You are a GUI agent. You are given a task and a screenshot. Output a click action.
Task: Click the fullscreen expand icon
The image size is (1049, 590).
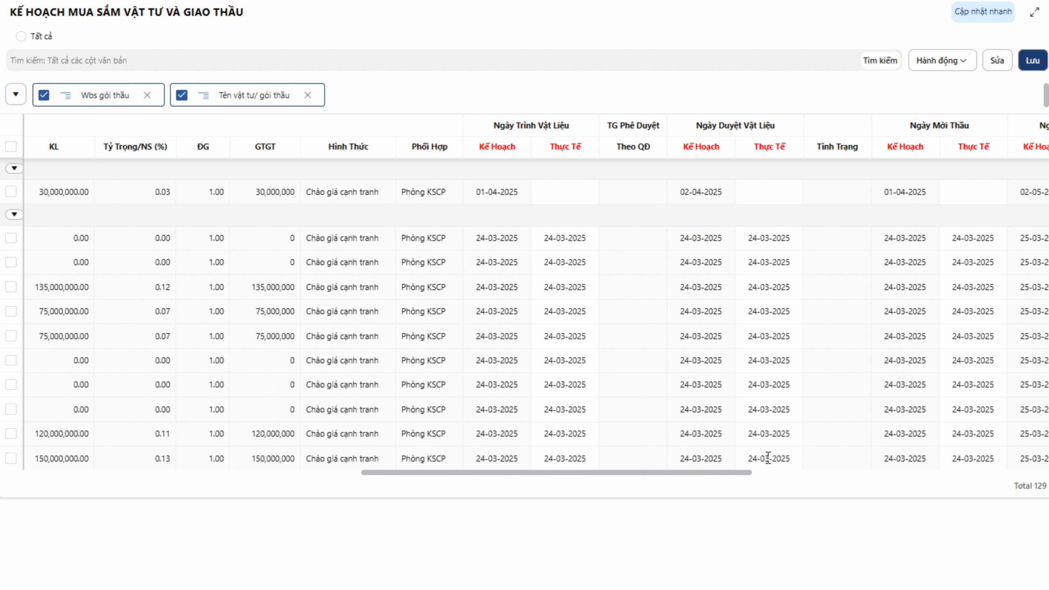point(1034,12)
